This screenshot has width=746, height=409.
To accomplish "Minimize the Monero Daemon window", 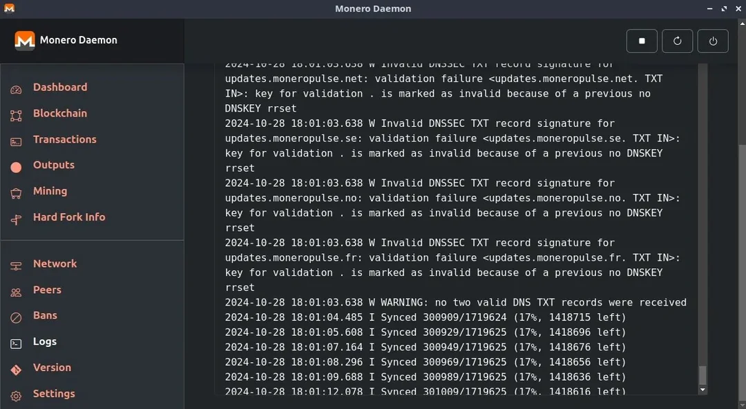I will tap(710, 8).
